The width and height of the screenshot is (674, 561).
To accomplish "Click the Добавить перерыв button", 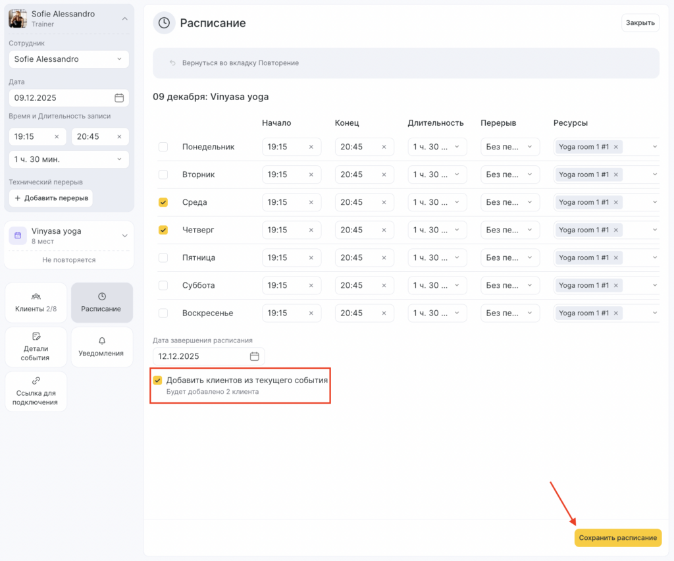I will coord(51,198).
